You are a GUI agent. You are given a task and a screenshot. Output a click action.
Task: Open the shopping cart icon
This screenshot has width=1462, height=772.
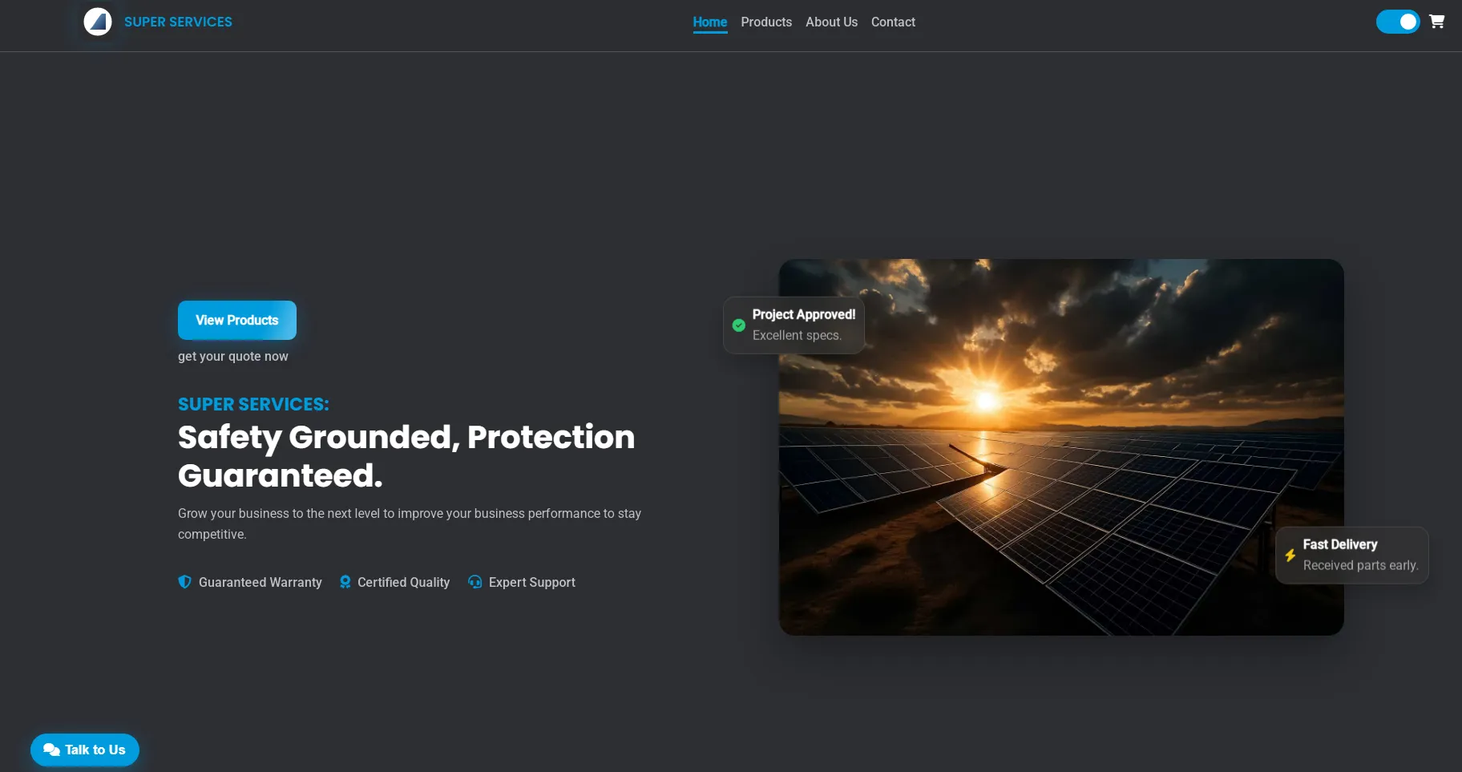tap(1437, 22)
